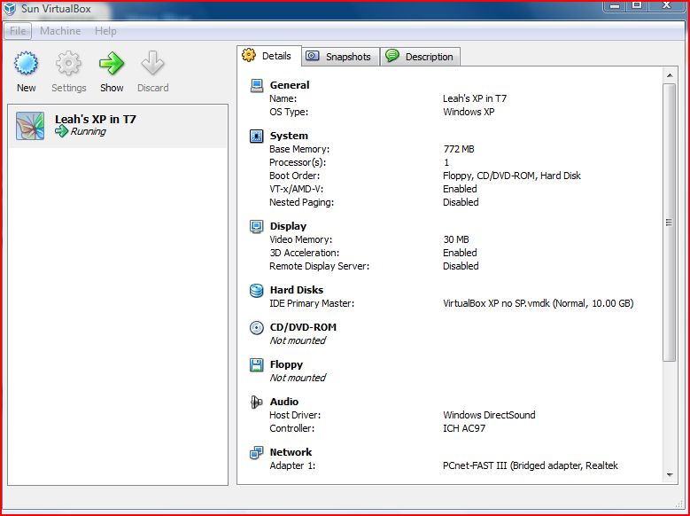This screenshot has width=690, height=516.
Task: Switch to the Details tab
Action: point(269,56)
